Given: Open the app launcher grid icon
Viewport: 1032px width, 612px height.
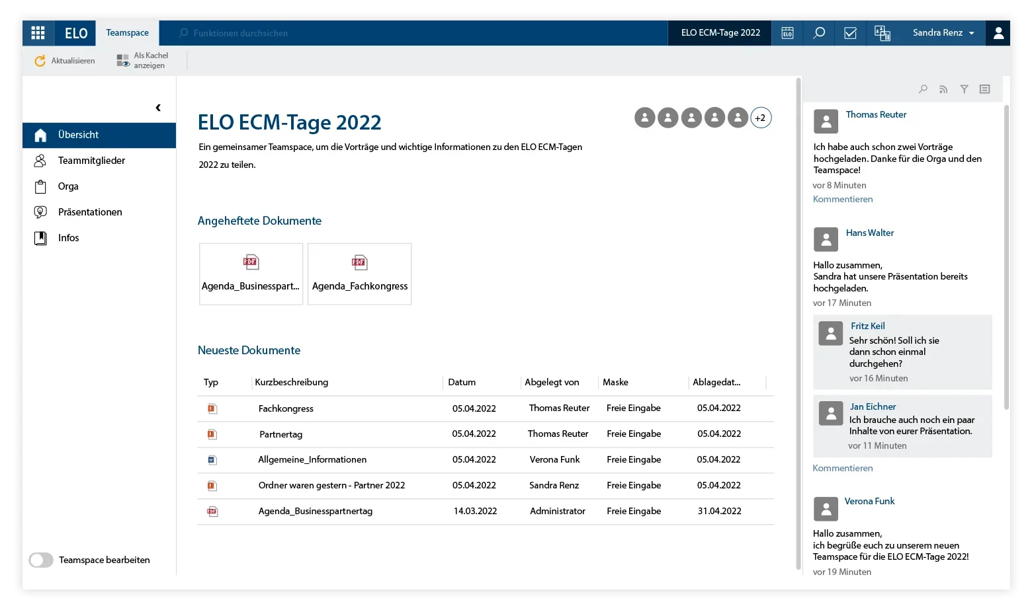Looking at the screenshot, I should [x=38, y=33].
